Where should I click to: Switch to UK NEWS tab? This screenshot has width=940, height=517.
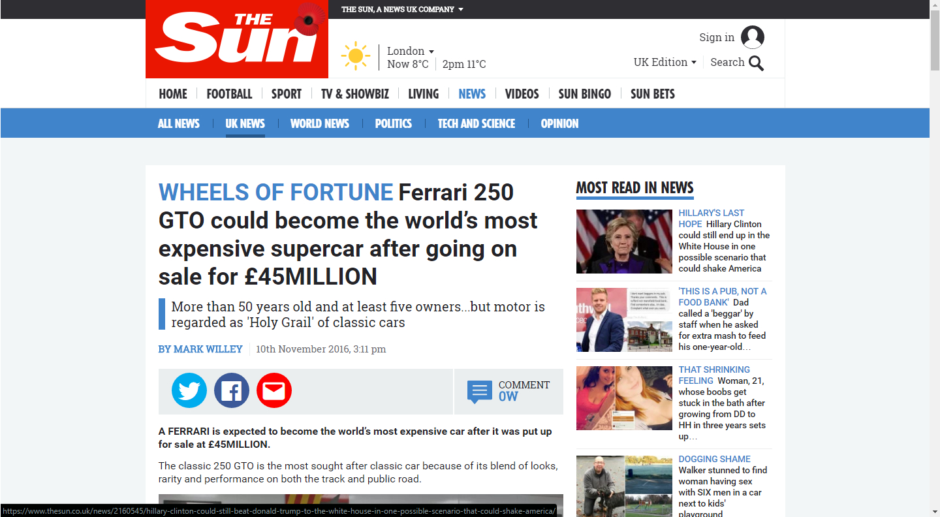(x=245, y=123)
